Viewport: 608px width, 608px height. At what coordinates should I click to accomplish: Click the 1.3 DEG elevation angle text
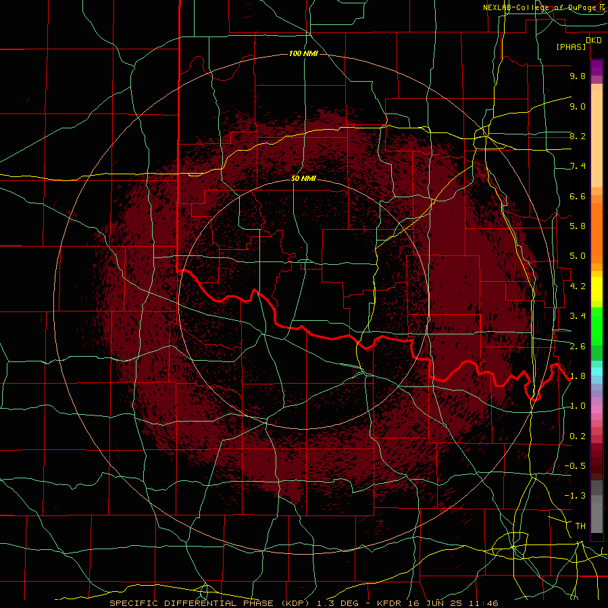pos(338,603)
